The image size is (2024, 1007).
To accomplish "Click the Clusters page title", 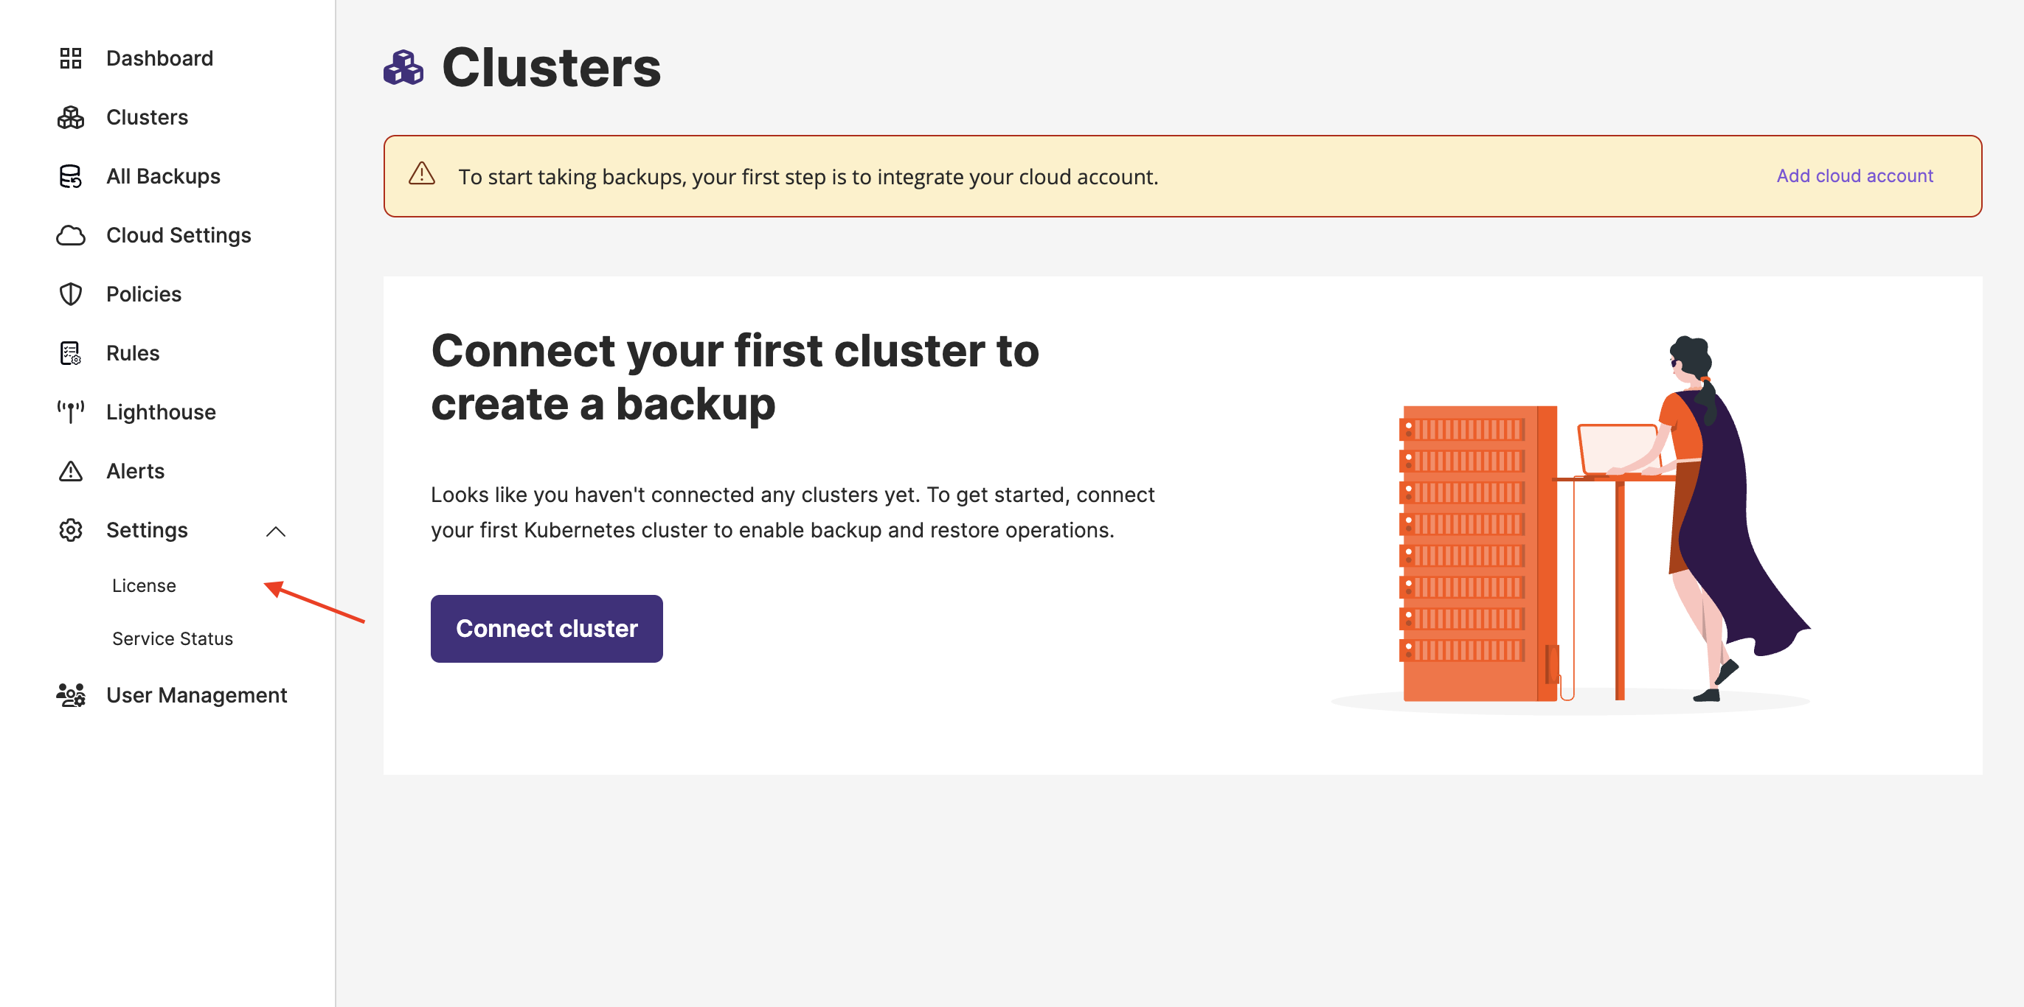I will point(551,68).
